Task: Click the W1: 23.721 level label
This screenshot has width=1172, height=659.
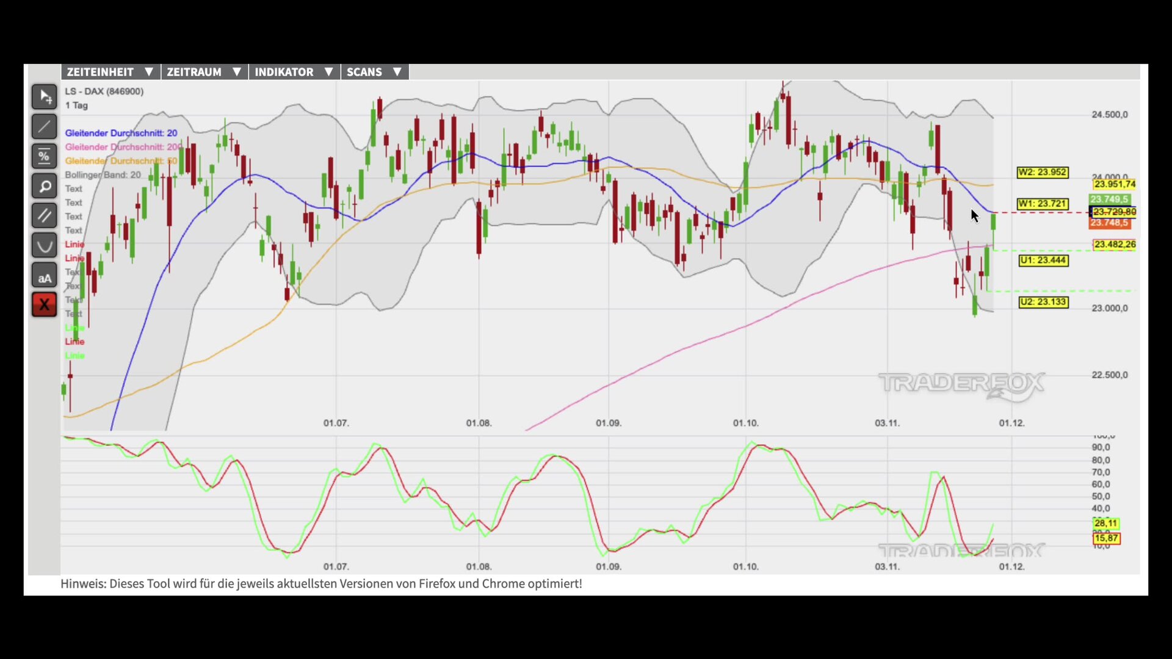Action: click(x=1042, y=204)
